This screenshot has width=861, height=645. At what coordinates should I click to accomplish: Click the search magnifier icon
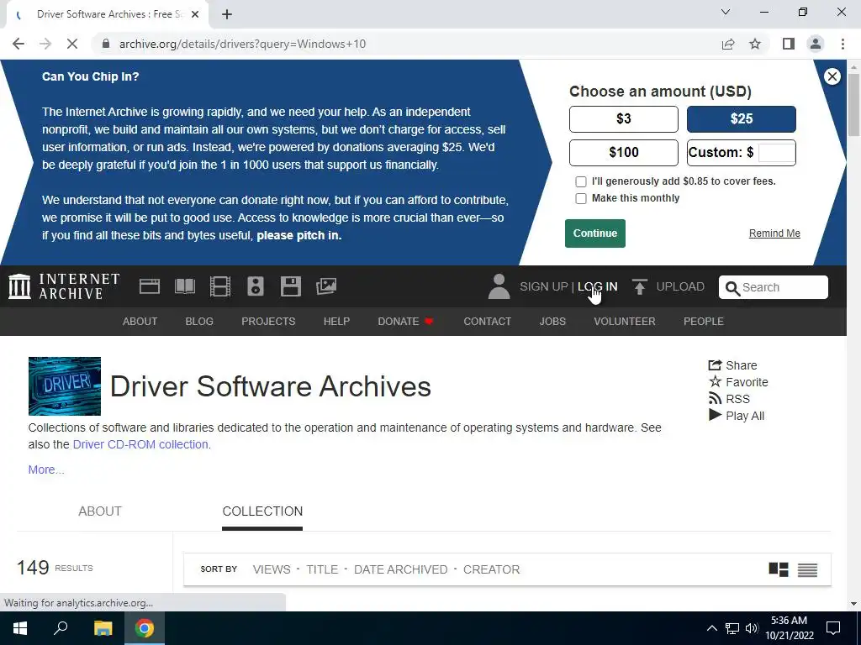point(732,288)
